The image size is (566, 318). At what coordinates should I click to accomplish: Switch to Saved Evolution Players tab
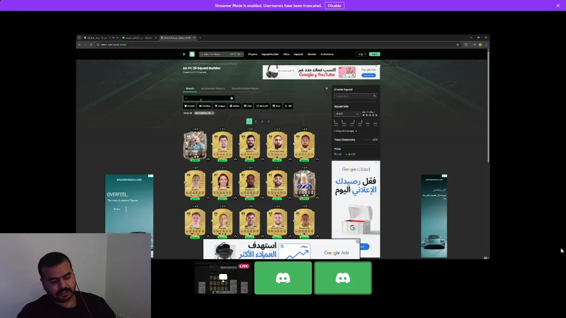coord(245,89)
